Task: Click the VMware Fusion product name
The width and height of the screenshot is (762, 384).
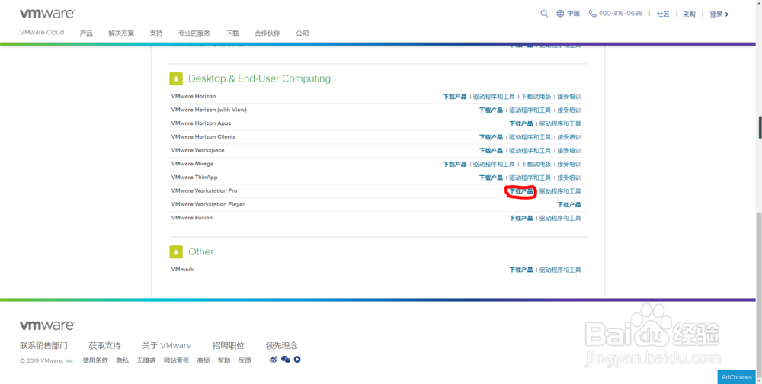Action: click(192, 218)
